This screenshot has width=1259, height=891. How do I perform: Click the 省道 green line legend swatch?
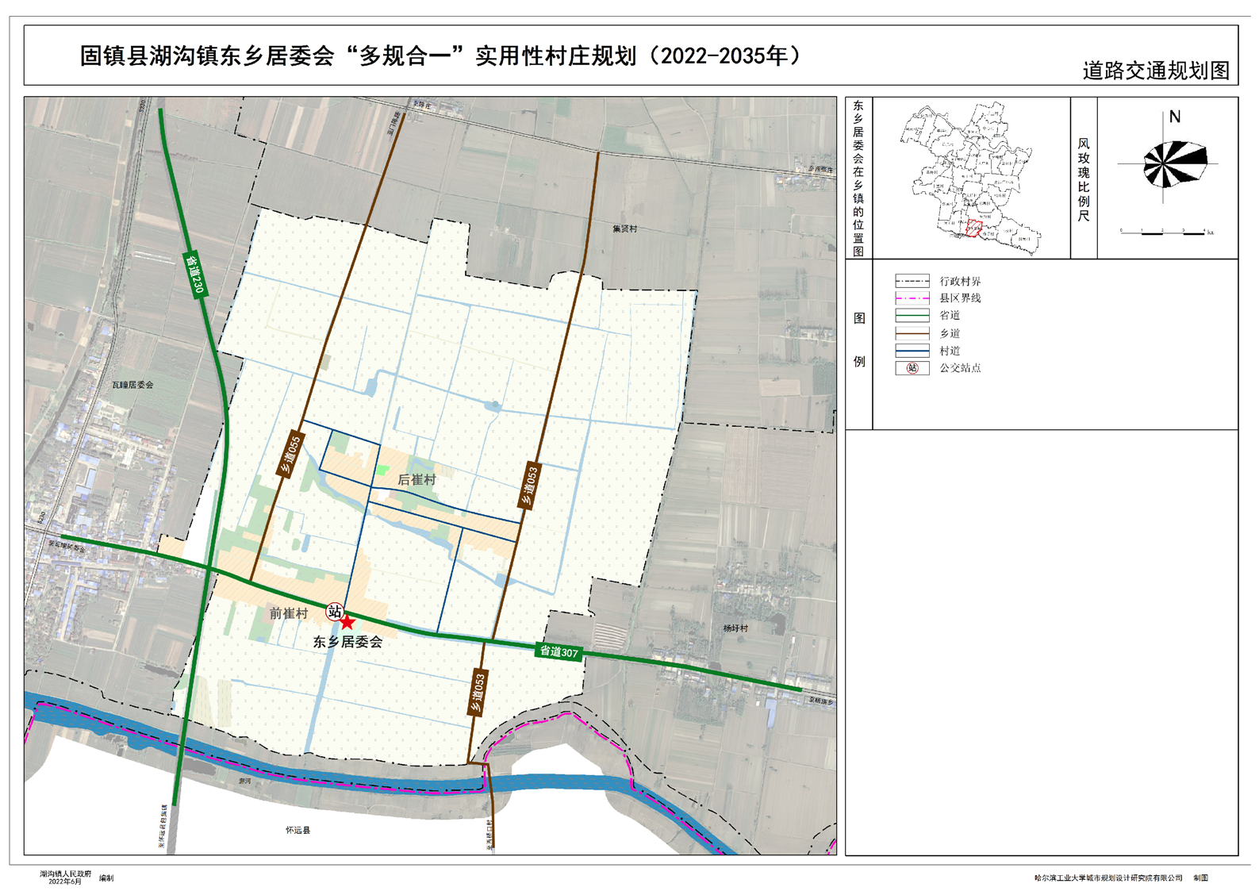[912, 316]
